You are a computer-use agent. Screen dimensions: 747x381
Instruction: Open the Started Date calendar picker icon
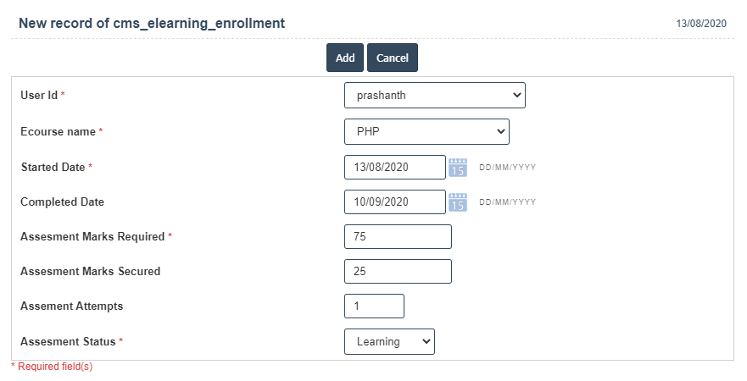tap(458, 168)
